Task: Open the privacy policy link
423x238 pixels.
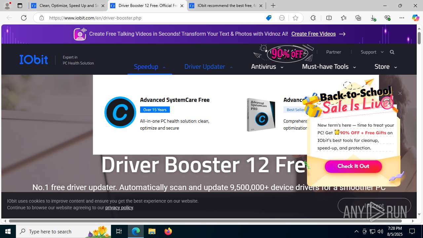Action: click(x=119, y=208)
